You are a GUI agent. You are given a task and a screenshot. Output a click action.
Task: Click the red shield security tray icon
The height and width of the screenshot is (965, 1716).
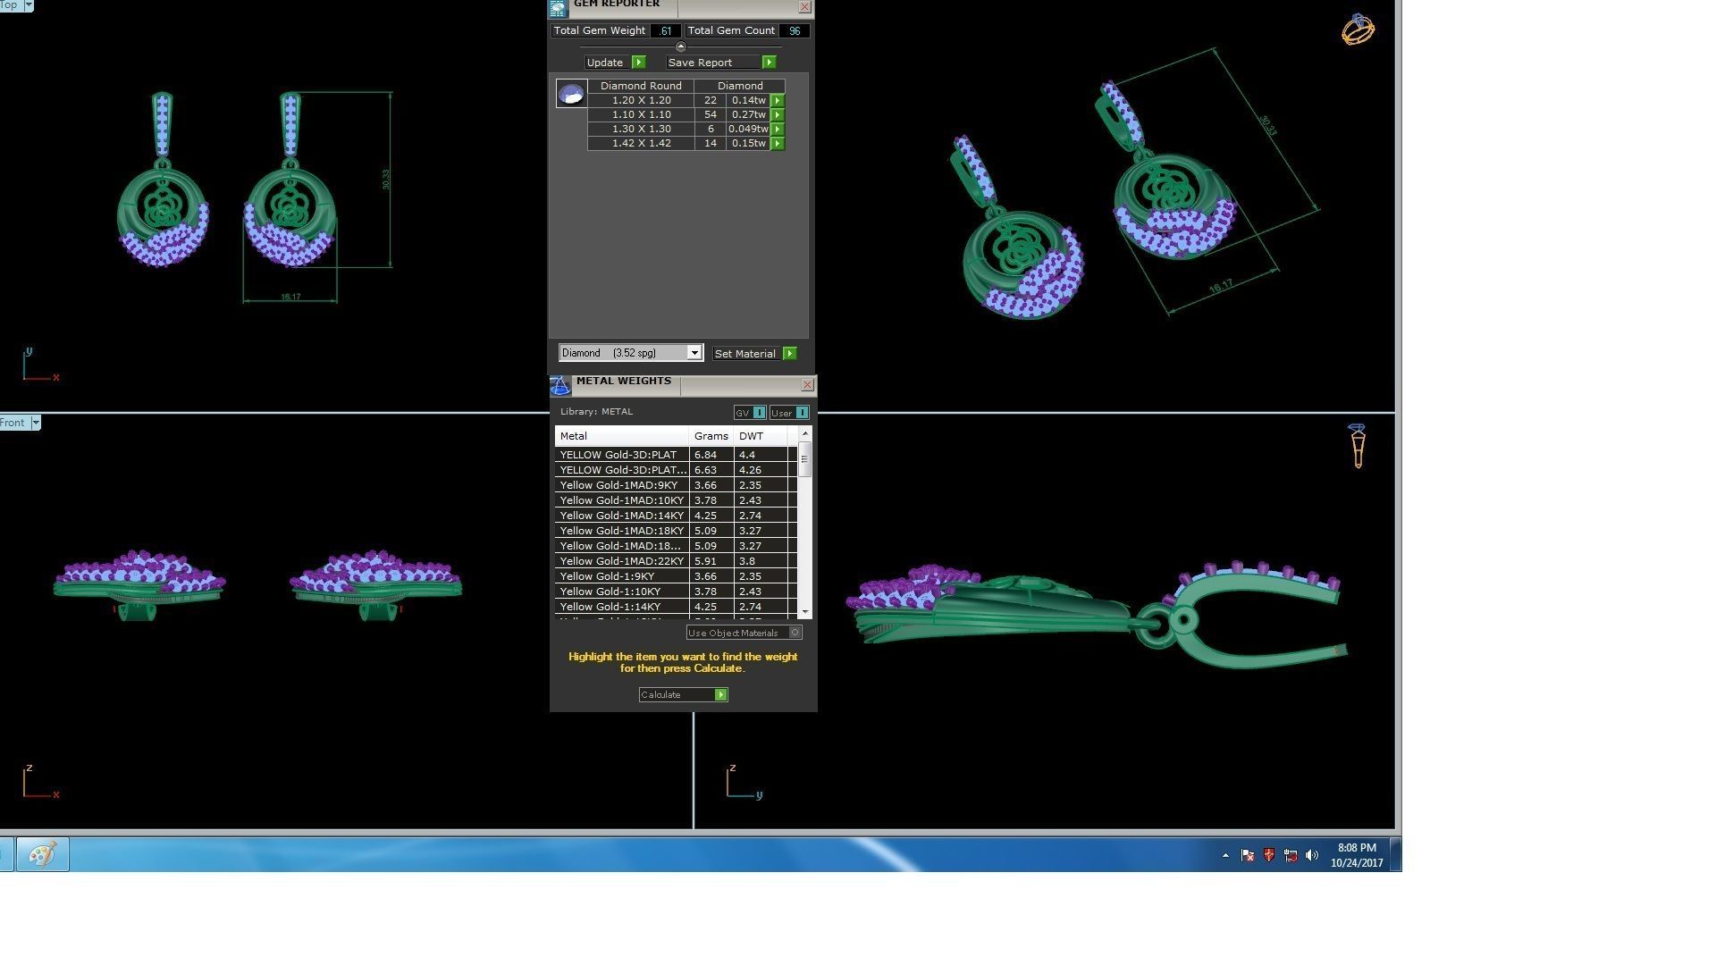1269,856
